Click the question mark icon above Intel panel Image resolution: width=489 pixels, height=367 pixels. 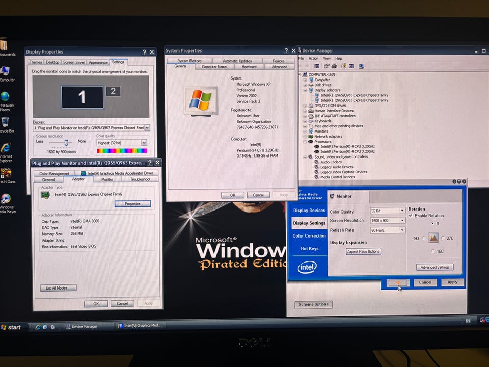(459, 181)
